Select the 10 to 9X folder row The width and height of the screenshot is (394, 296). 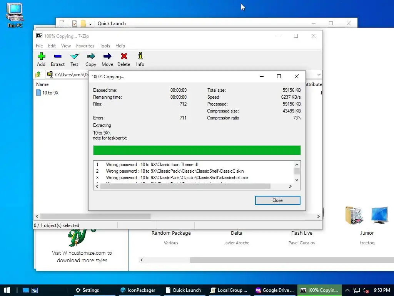coord(47,92)
